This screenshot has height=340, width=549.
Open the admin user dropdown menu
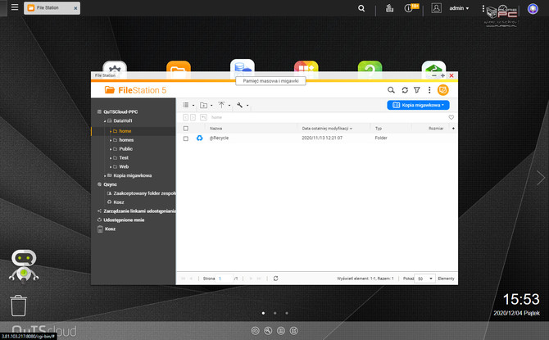[459, 8]
